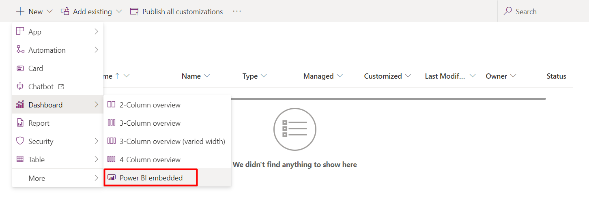
Task: Select 3-Column overview dashboard
Action: pyautogui.click(x=167, y=123)
